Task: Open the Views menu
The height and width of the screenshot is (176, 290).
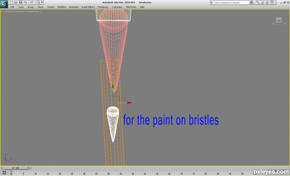Action: (40, 7)
